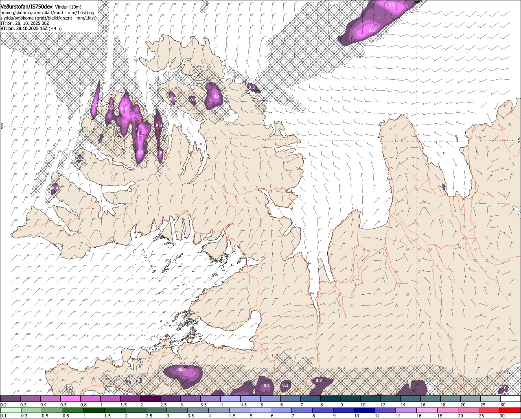Pick the pale lavender snow-scale swatch labelled 4
521x419 pixels.
point(230,399)
